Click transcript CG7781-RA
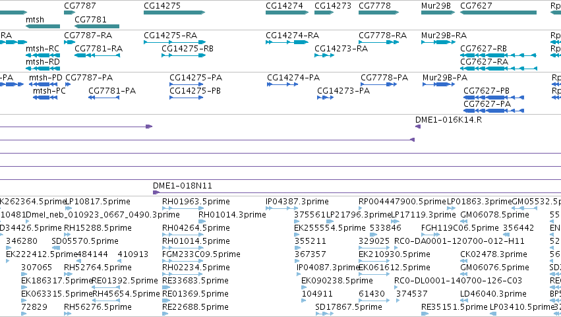 pos(98,49)
